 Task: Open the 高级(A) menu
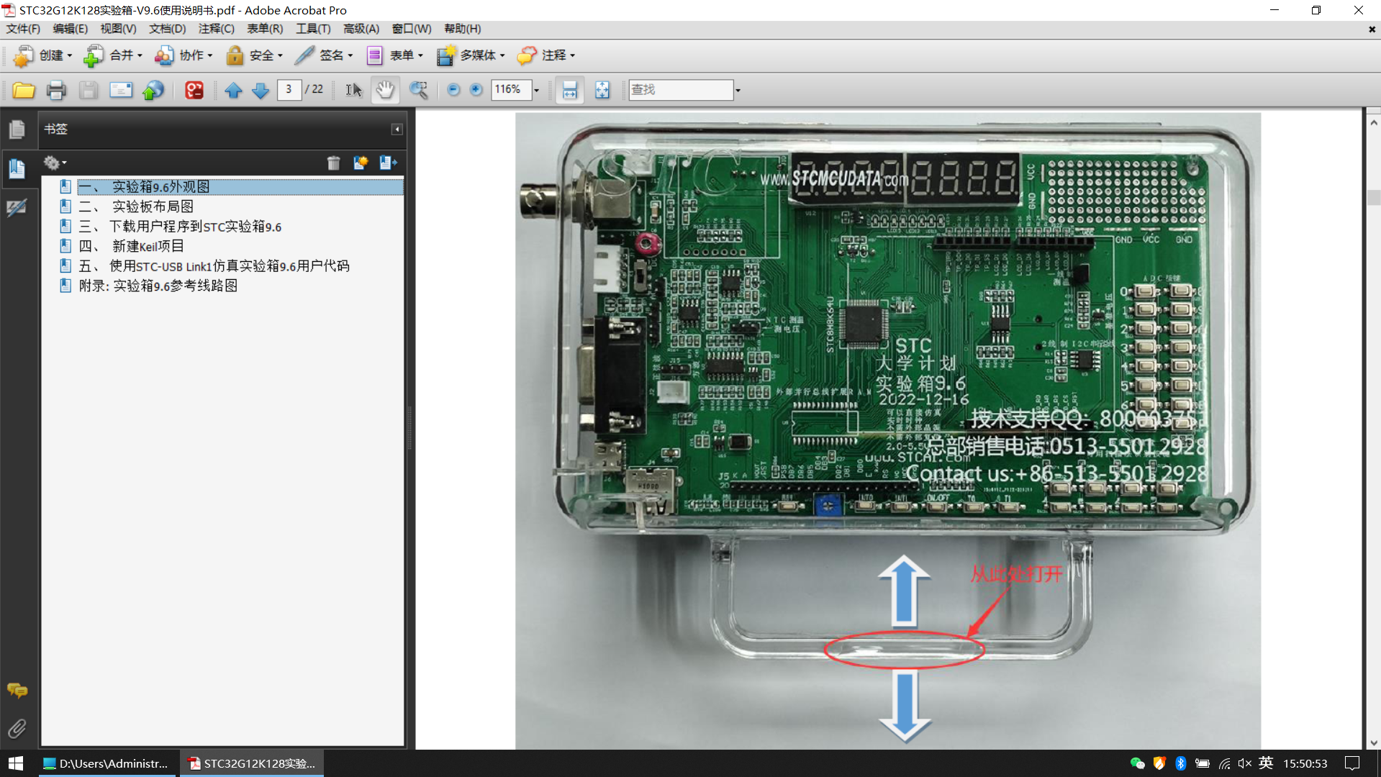[x=361, y=29]
